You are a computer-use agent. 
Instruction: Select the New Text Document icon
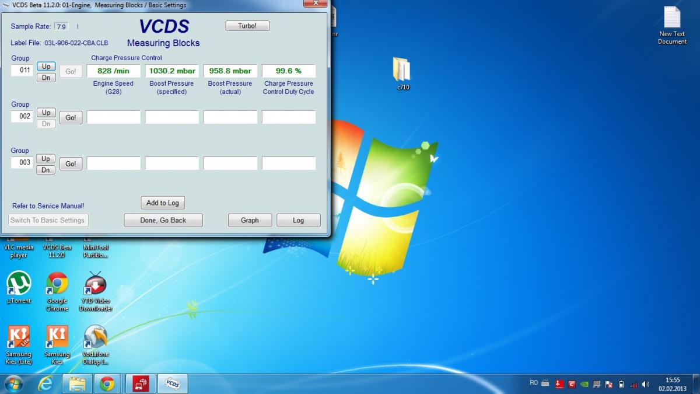(x=672, y=23)
